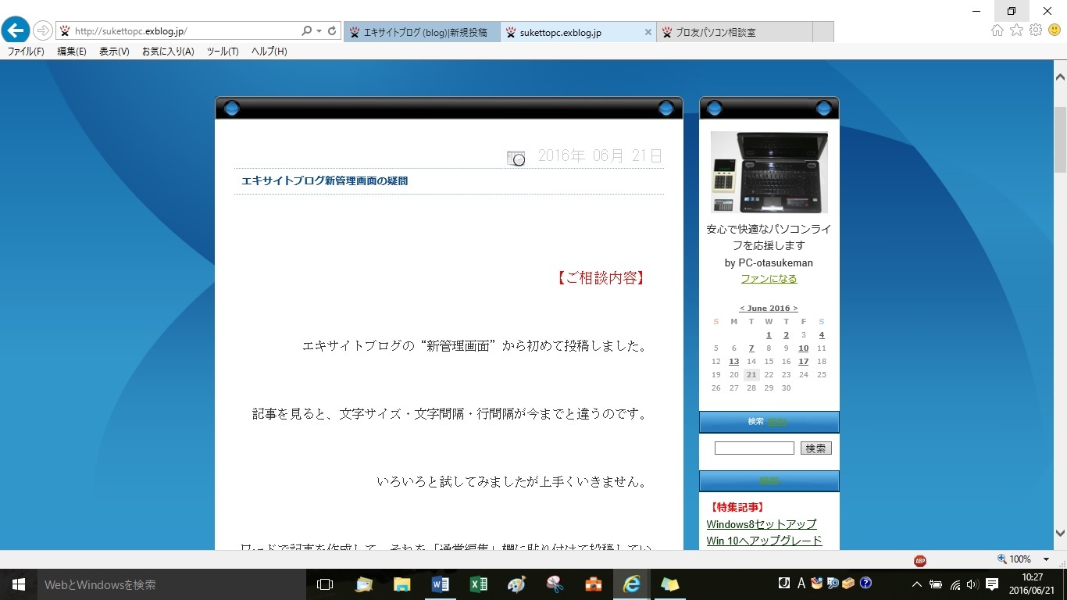Click the 検索 search button in sidebar

pos(815,448)
